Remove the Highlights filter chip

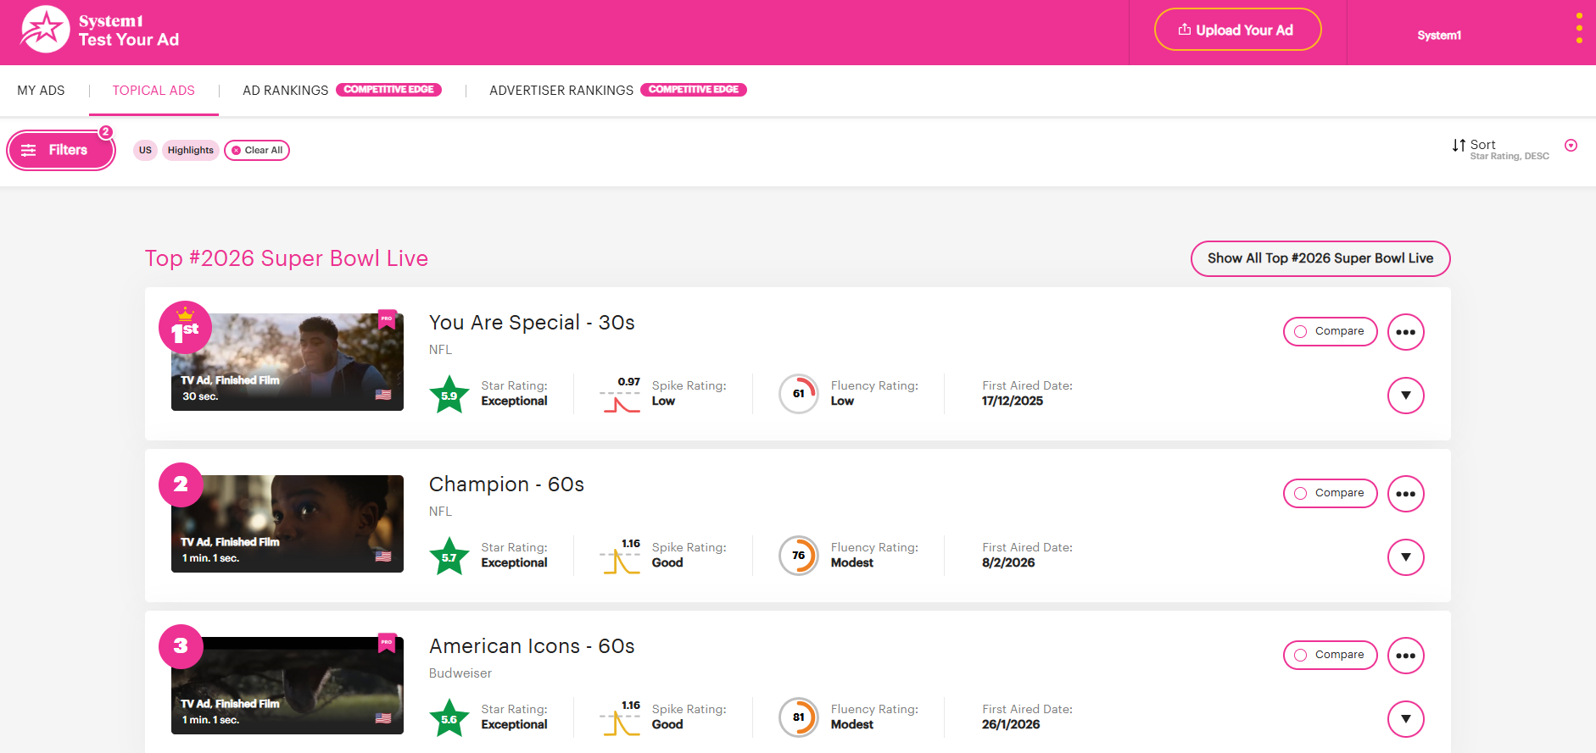[191, 150]
